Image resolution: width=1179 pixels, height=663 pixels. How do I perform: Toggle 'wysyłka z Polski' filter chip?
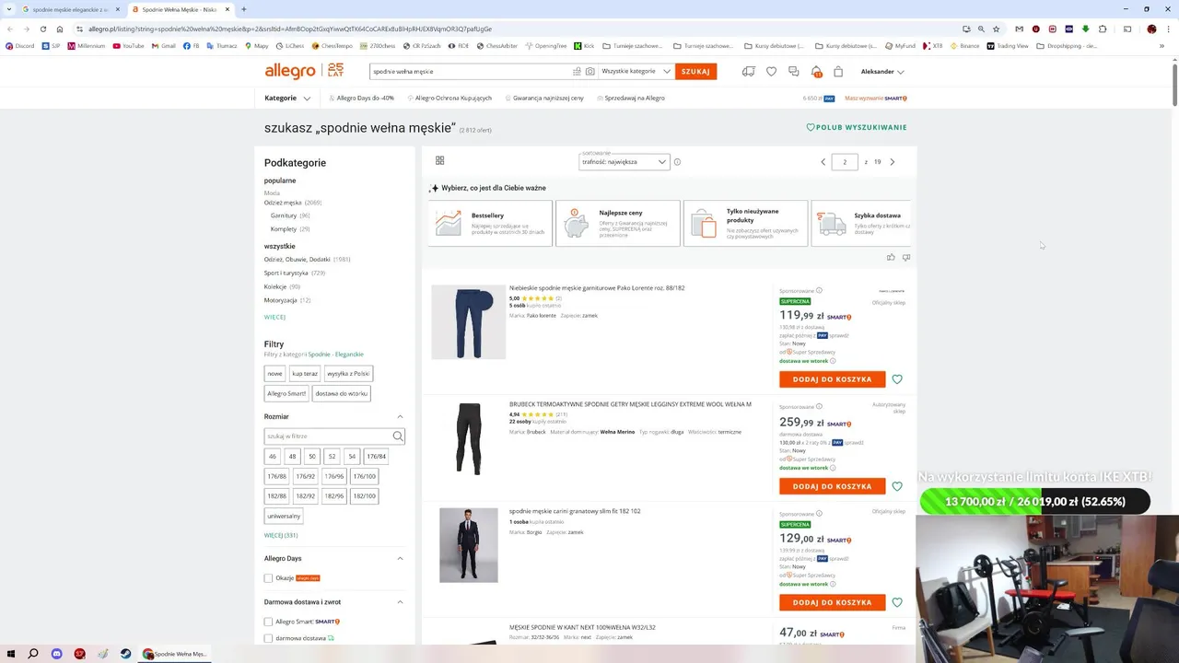coord(348,374)
